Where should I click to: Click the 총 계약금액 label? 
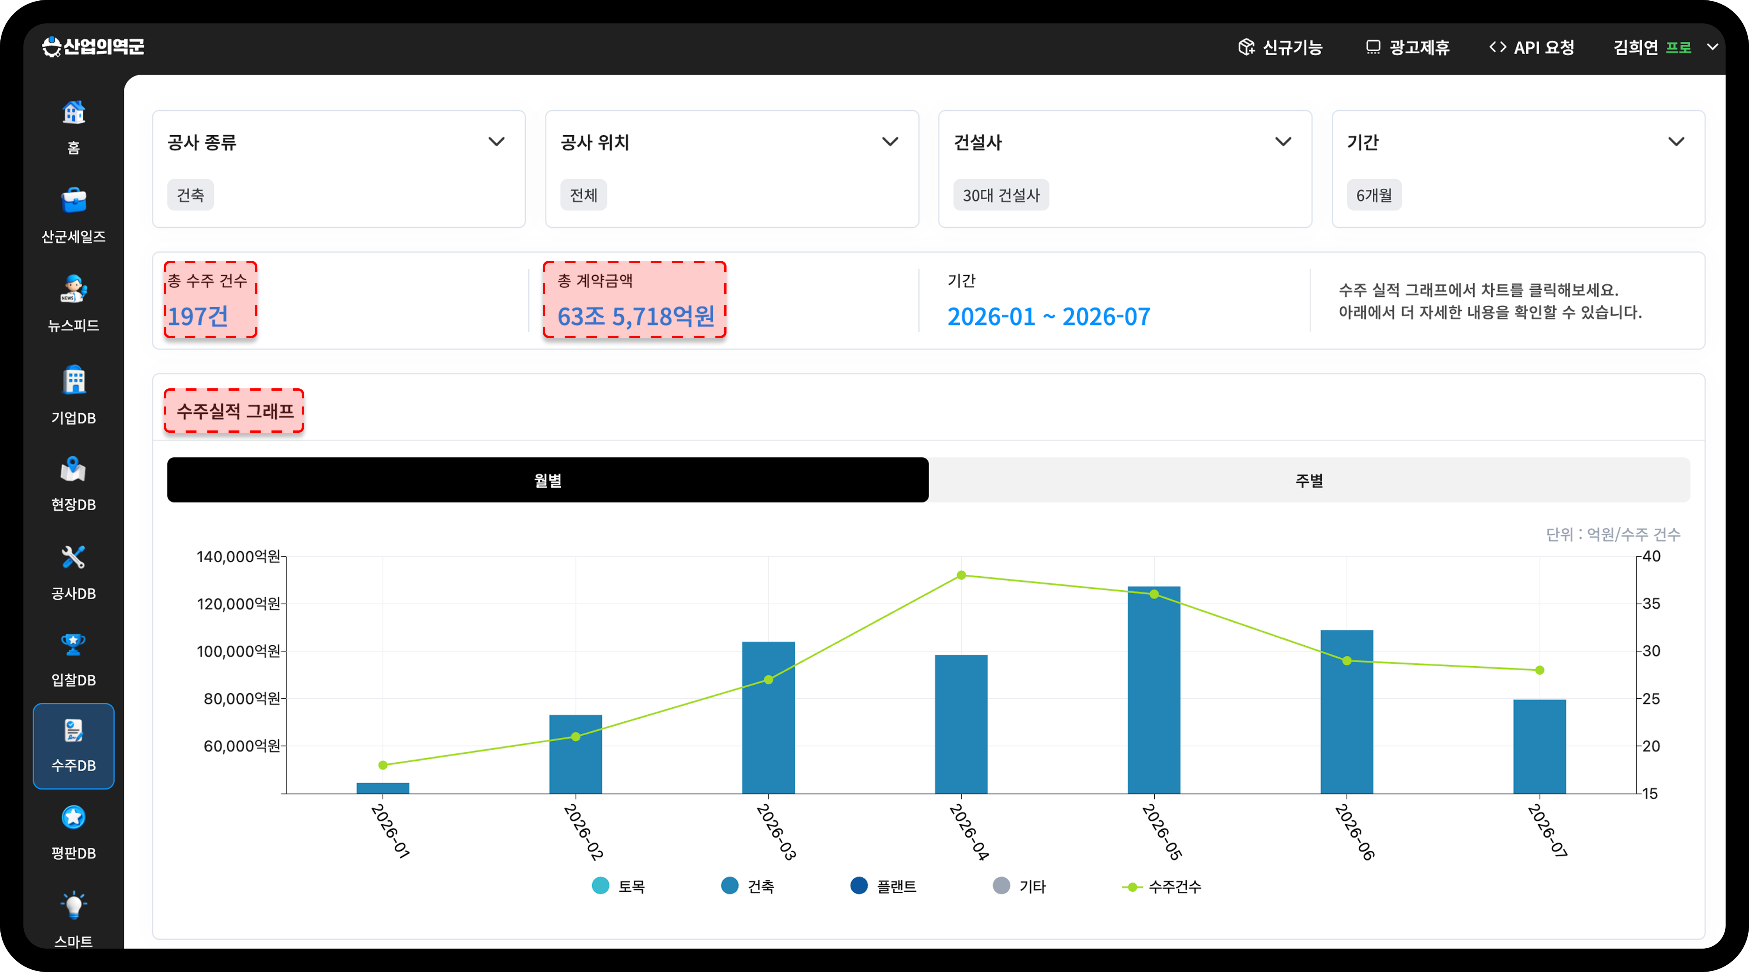(x=595, y=280)
